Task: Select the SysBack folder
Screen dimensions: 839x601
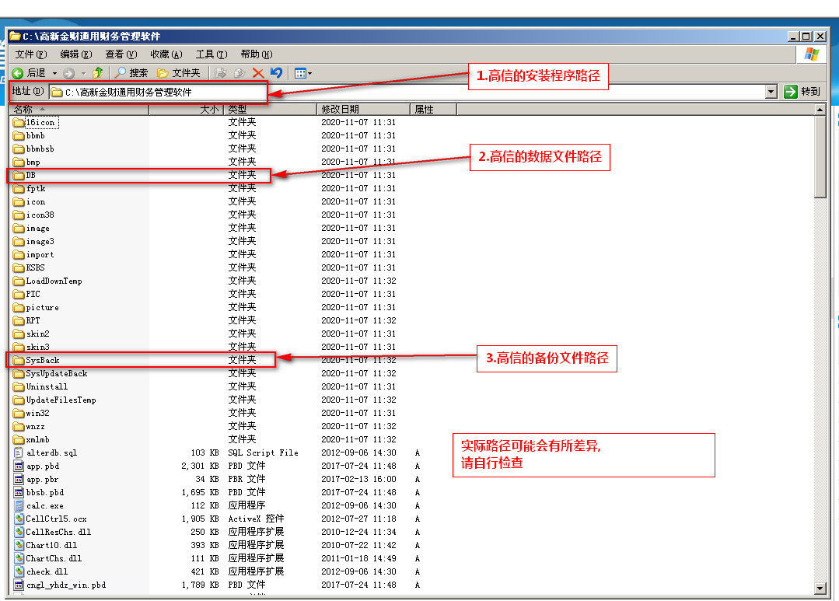Action: (42, 360)
